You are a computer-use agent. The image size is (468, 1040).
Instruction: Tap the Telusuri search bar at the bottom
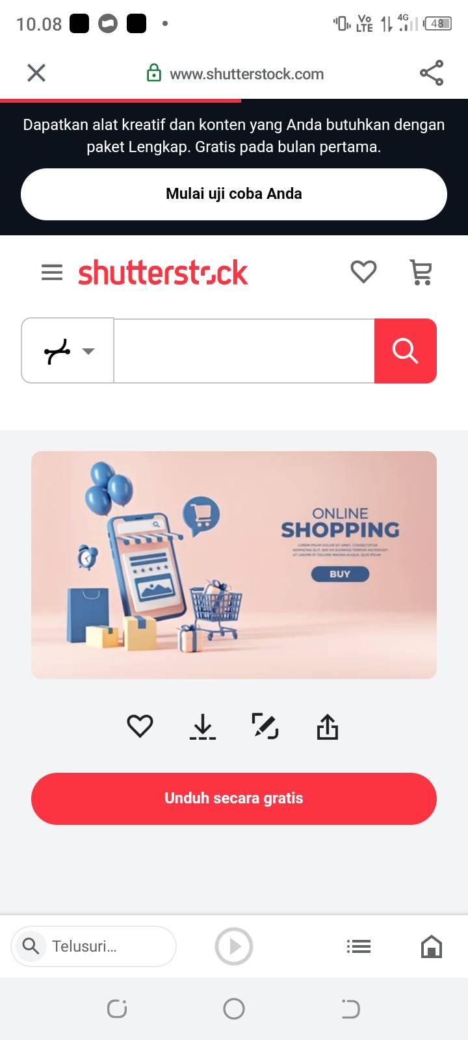[94, 946]
